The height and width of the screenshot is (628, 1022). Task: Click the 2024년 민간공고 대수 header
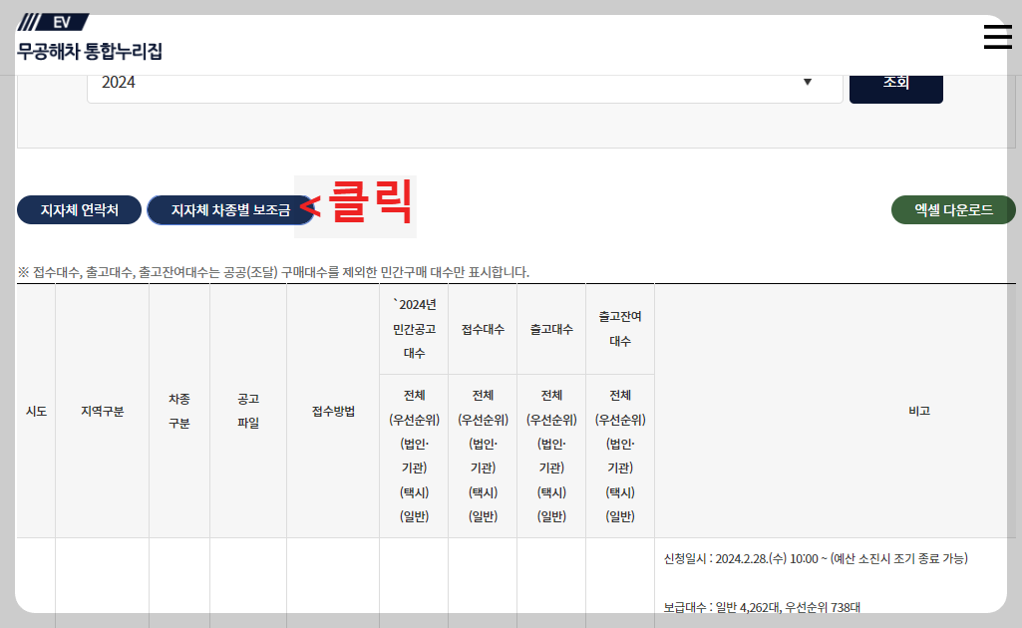point(413,327)
